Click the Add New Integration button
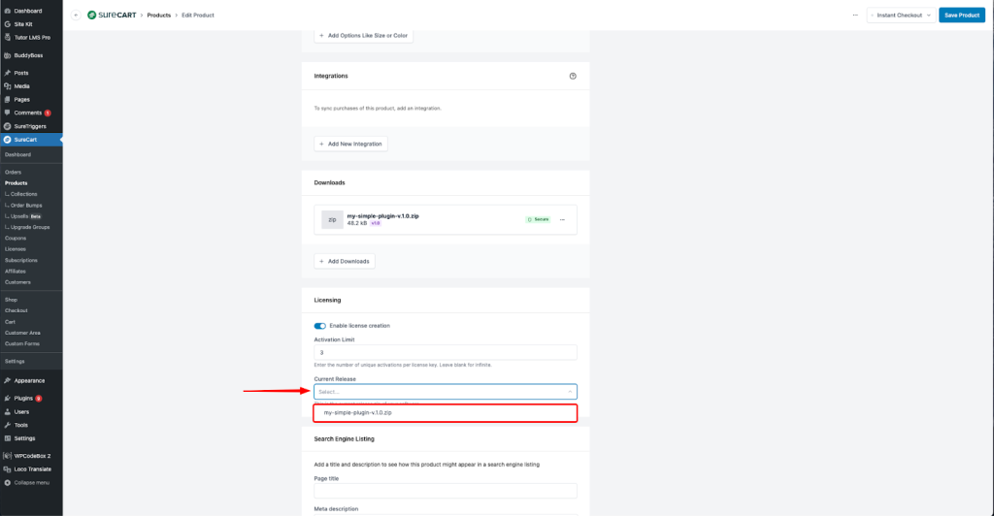 pyautogui.click(x=350, y=144)
